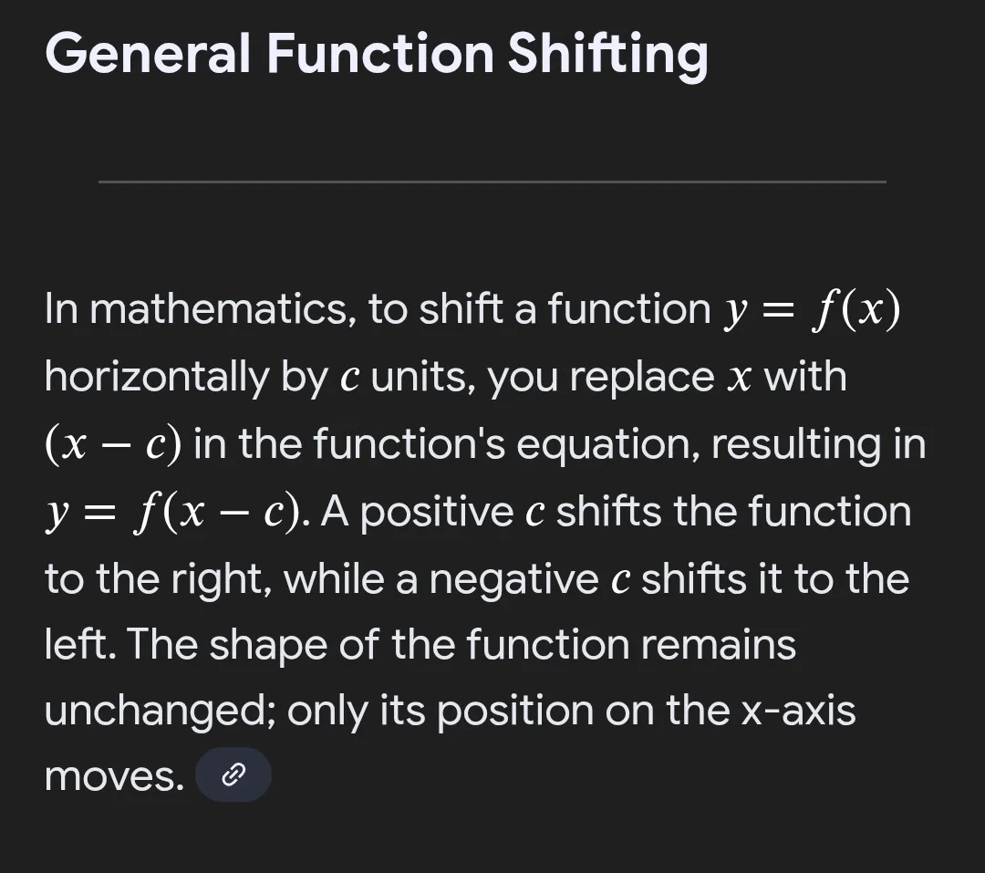This screenshot has width=985, height=873.
Task: Click the expression (x − c) starting third line
Action: pos(112,444)
